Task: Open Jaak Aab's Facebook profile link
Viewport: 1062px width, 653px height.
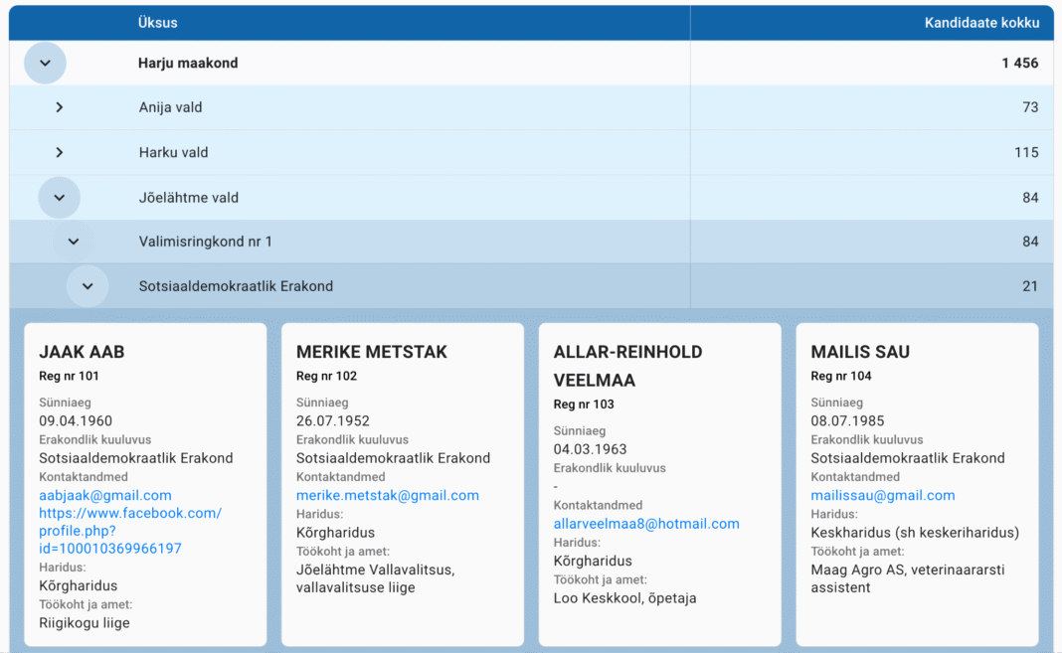Action: point(130,531)
